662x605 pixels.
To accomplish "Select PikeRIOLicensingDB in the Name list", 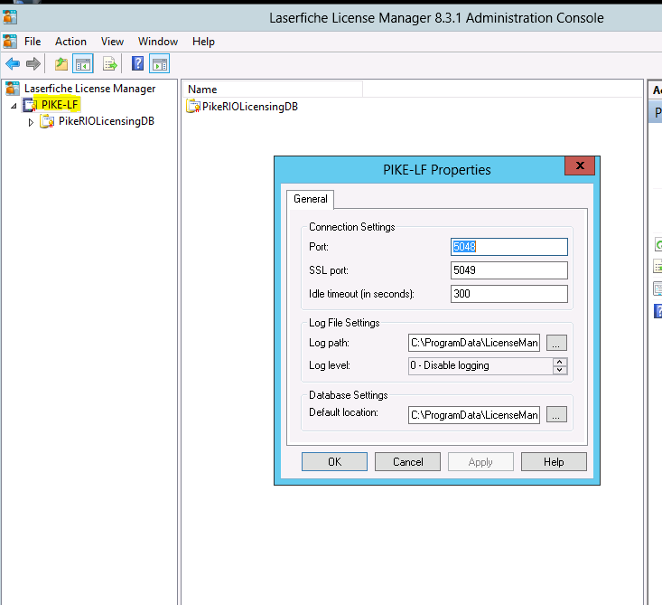I will tap(250, 107).
